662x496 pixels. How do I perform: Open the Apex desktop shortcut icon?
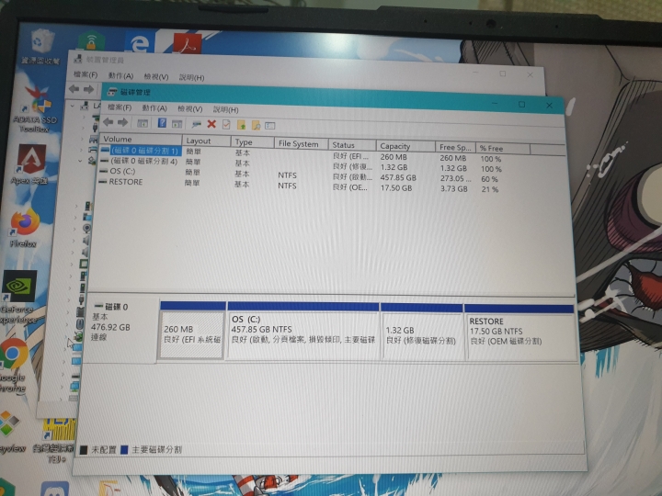coord(30,163)
